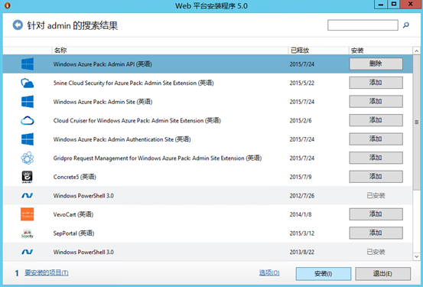Click the Windows Azure Pack Admin API icon
The height and width of the screenshot is (287, 423).
coord(28,64)
